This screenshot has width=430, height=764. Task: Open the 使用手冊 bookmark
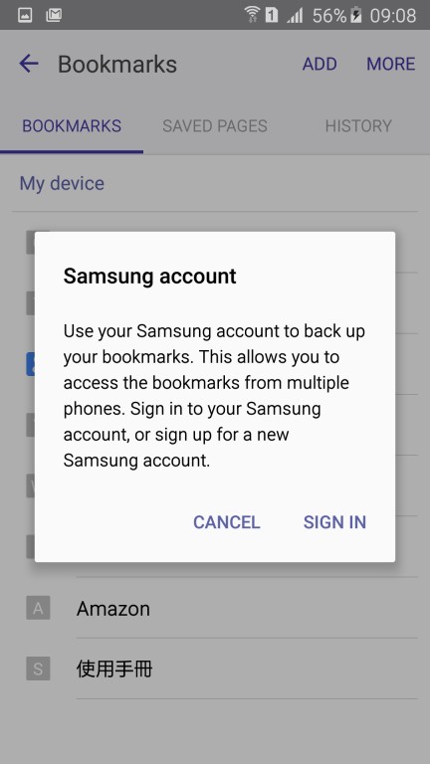215,668
